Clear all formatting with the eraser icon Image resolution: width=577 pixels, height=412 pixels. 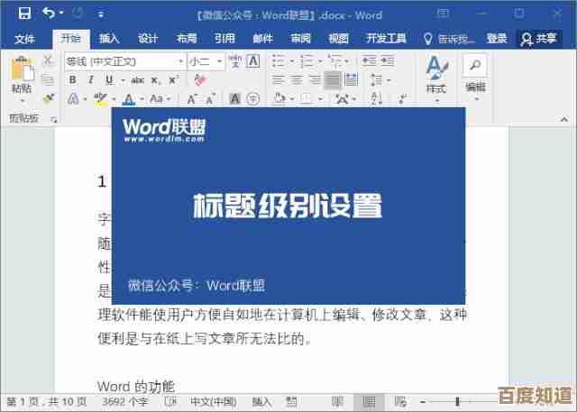coord(200,79)
